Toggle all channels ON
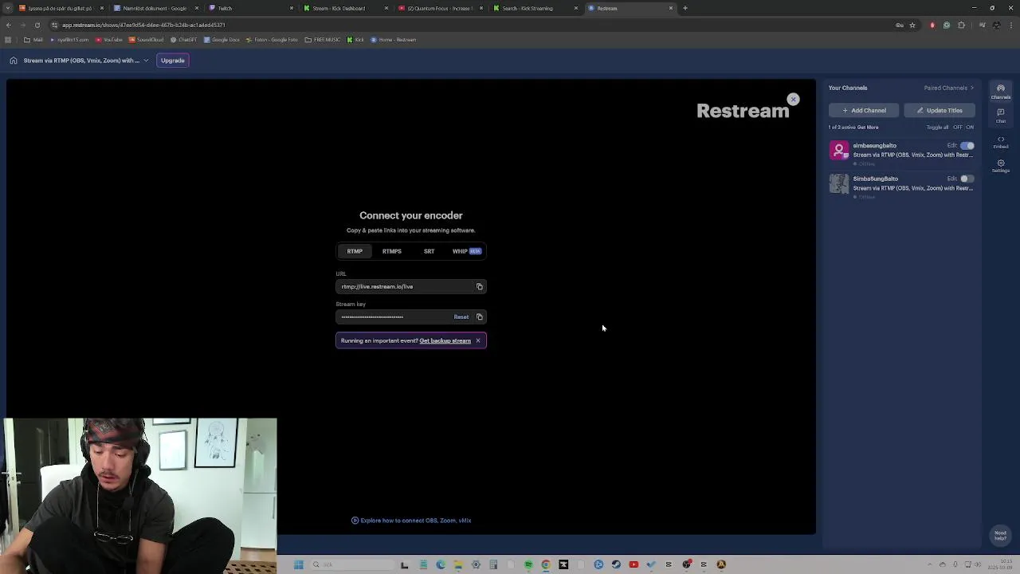1020x574 pixels. (970, 128)
